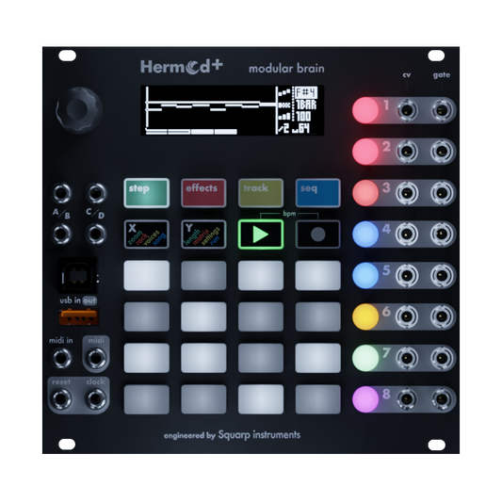Viewport: 502px width, 502px height.
Task: Select track 8 purple LED button
Action: (365, 399)
